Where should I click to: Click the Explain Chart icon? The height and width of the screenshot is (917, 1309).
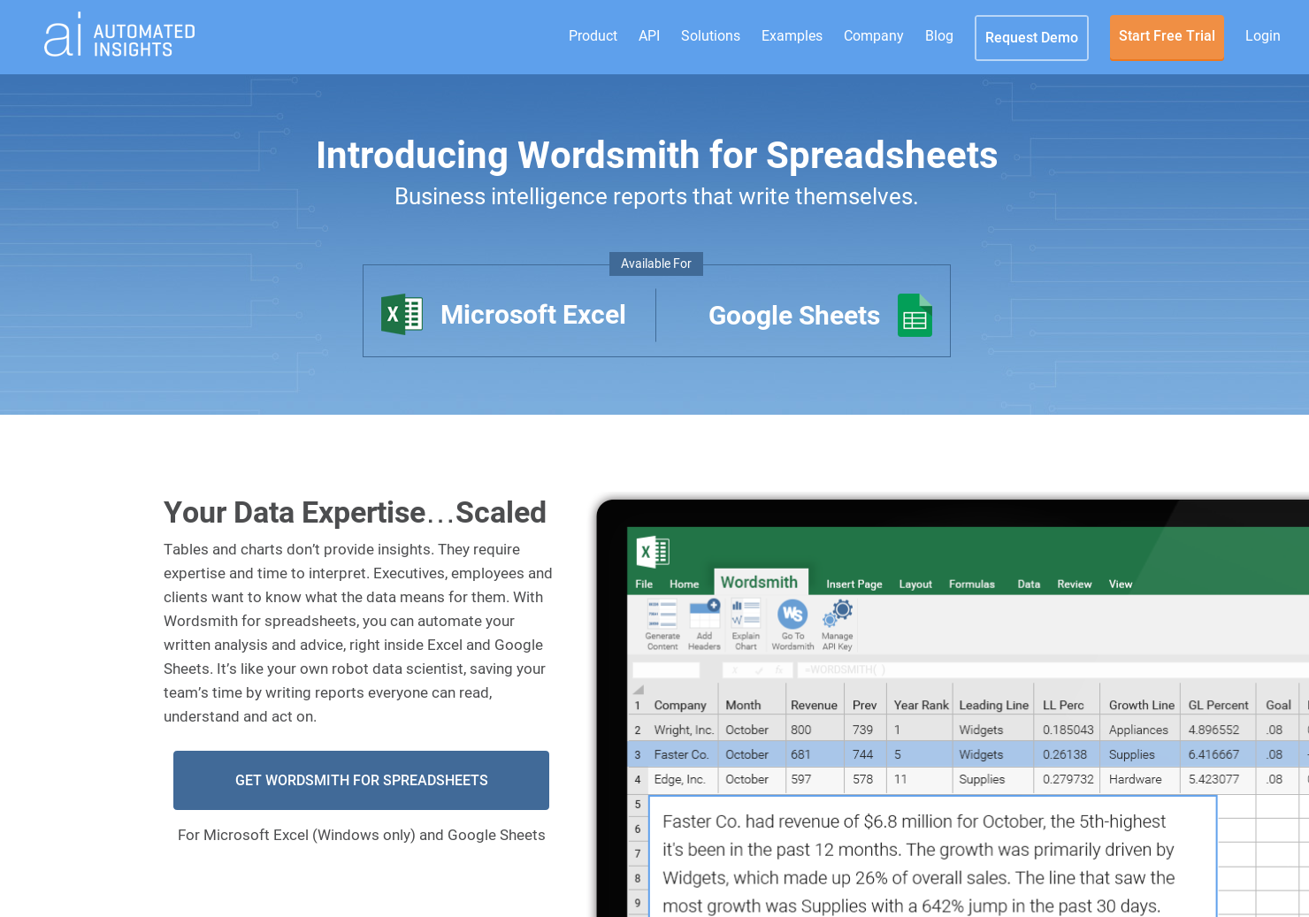click(x=746, y=613)
